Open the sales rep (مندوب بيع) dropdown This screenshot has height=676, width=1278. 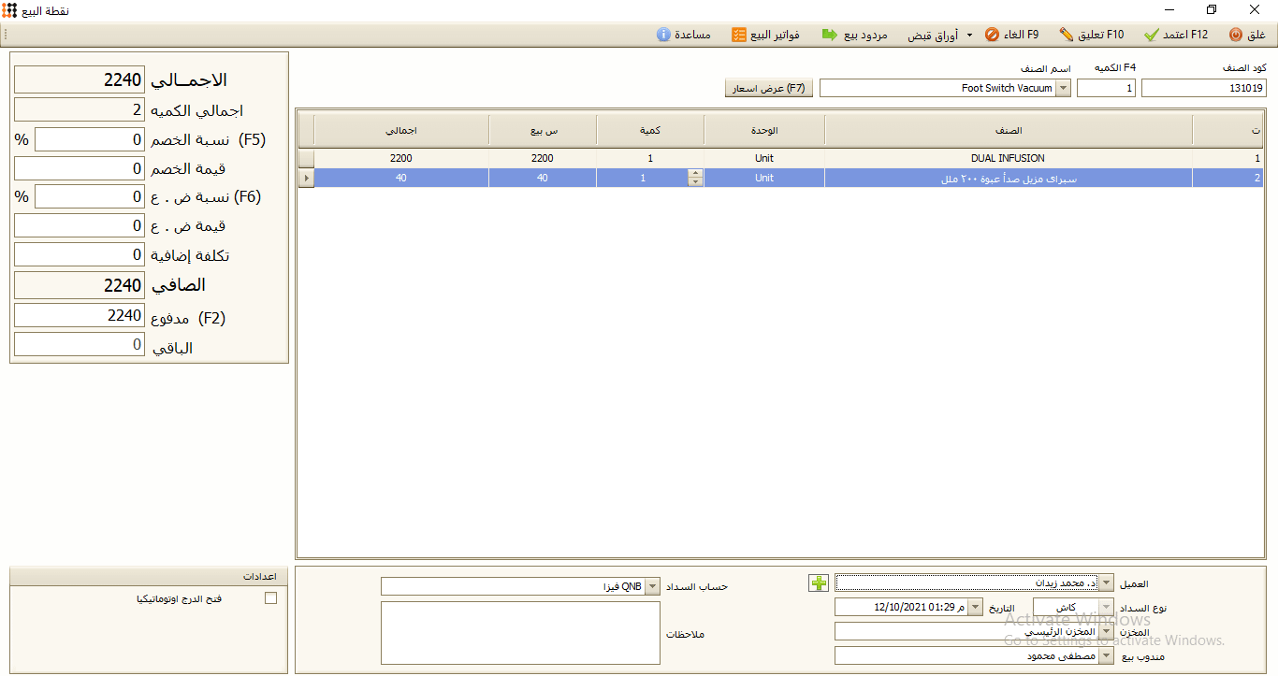click(1107, 656)
